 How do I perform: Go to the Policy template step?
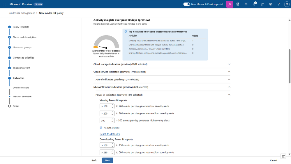point(21,27)
